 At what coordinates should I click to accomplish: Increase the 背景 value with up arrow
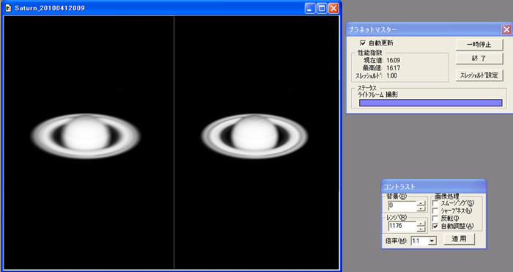[421, 204]
